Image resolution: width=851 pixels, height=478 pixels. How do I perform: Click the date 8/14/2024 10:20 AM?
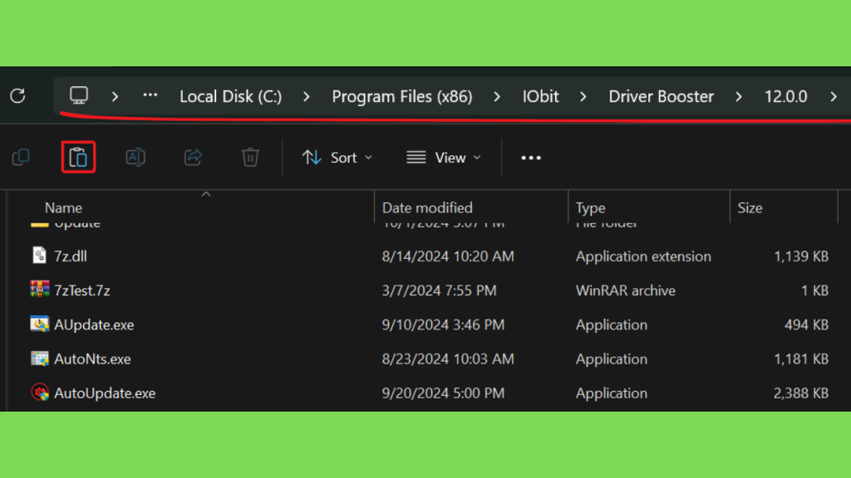point(448,256)
